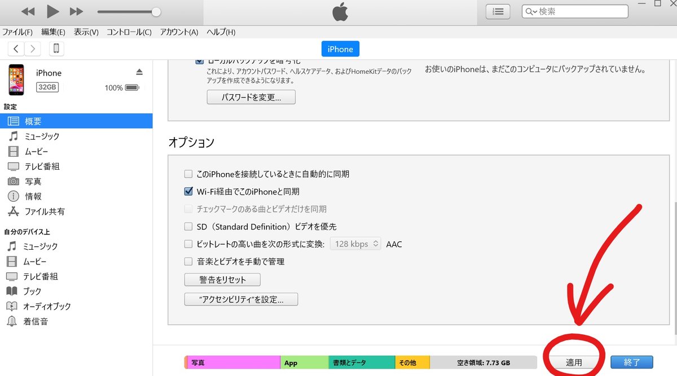
Task: Click the 書類とデータ storage segment
Action: tap(362, 362)
